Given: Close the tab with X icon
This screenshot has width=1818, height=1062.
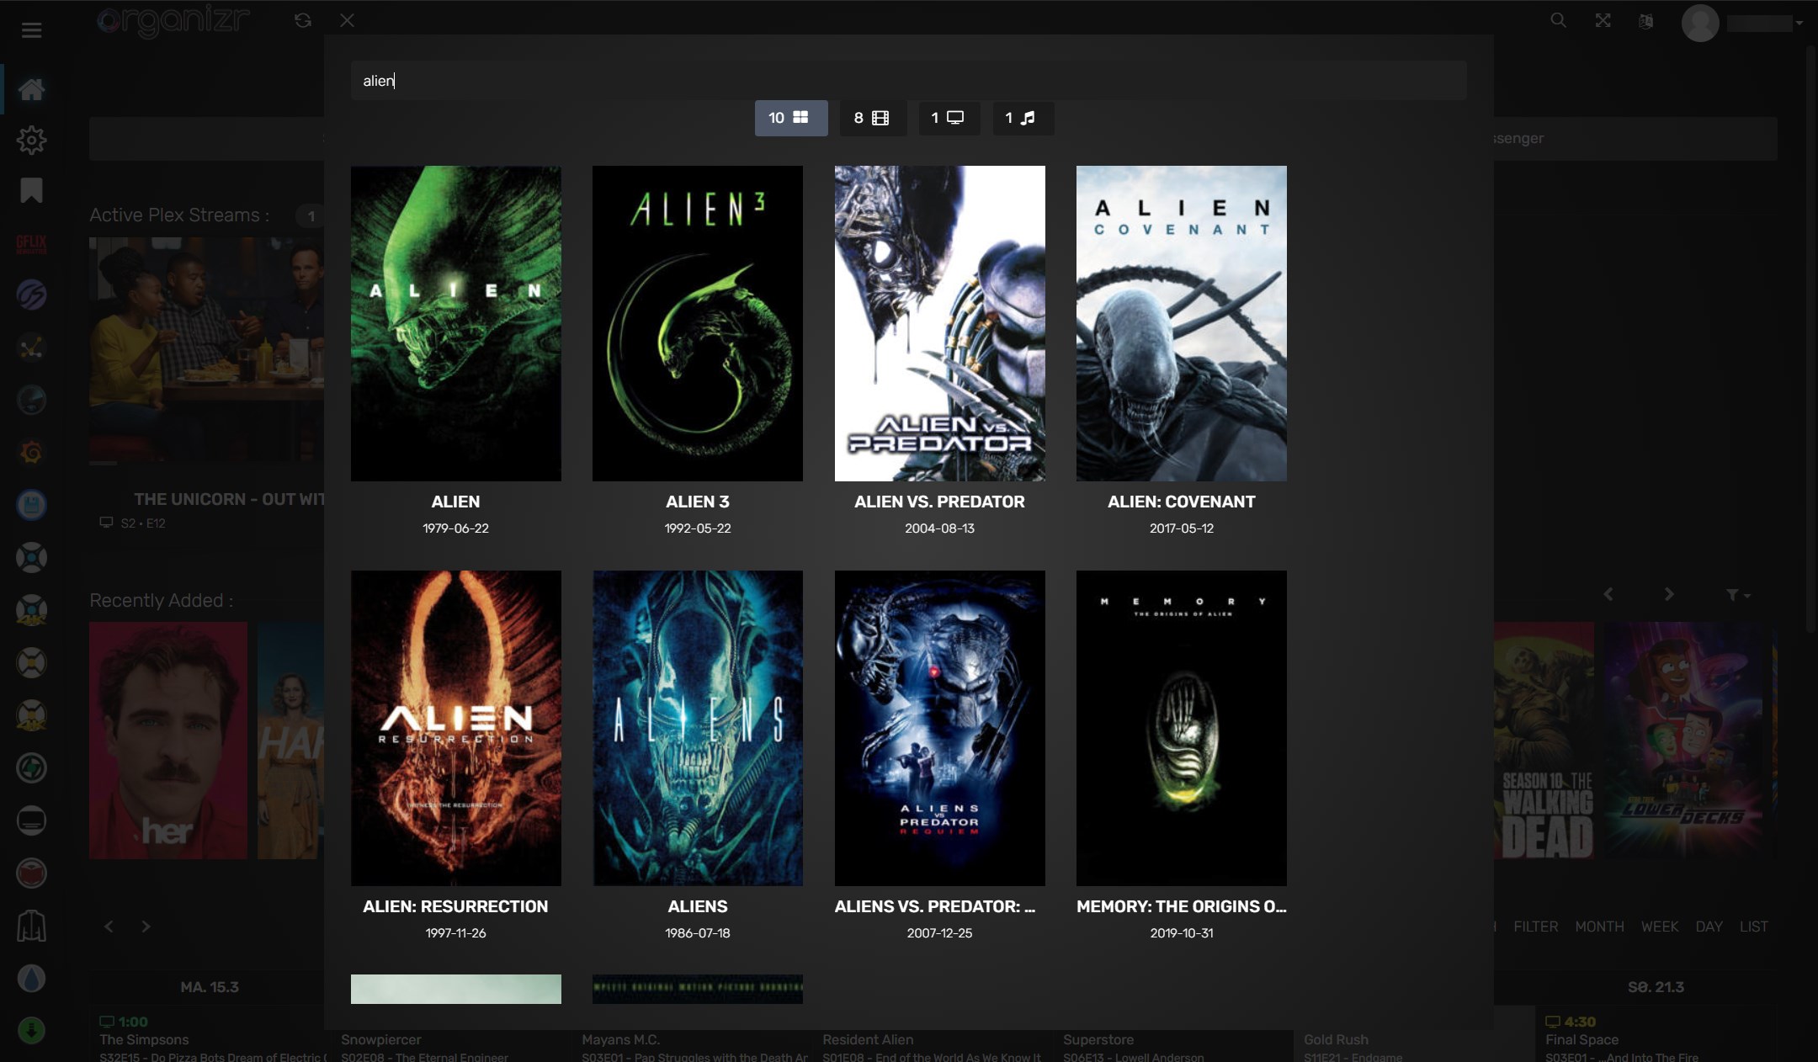Looking at the screenshot, I should (347, 20).
